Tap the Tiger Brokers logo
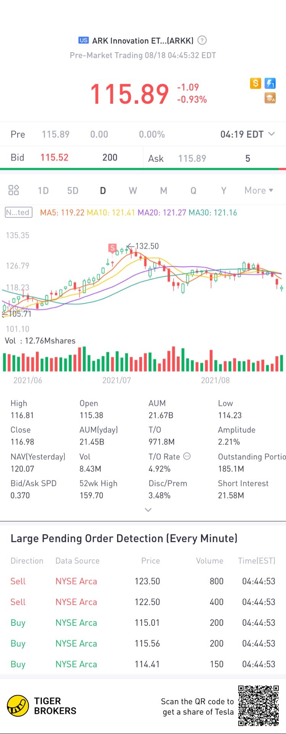Image resolution: width=286 pixels, height=734 pixels. pos(18,706)
